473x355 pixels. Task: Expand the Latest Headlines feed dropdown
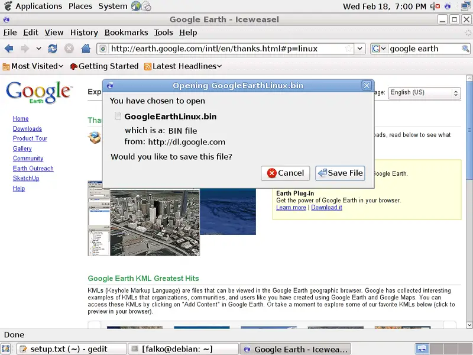(x=183, y=66)
